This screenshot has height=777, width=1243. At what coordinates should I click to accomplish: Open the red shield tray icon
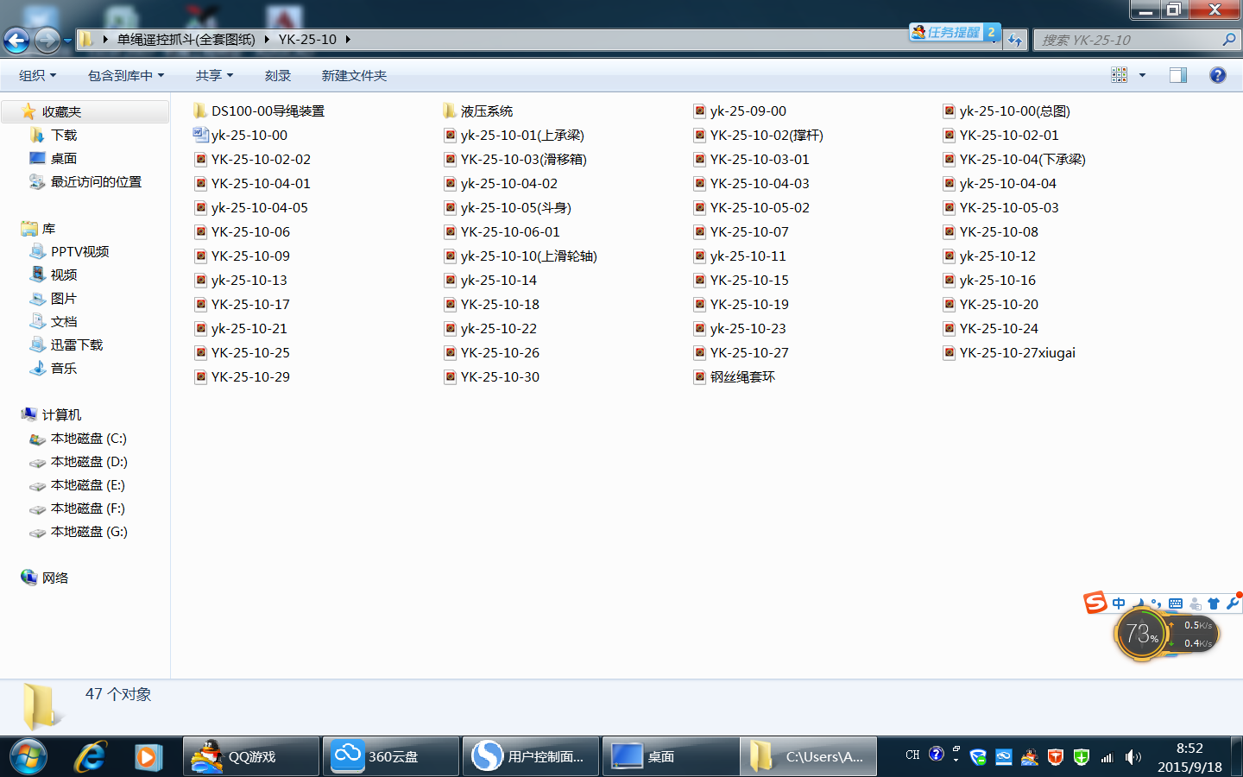[x=1056, y=757]
